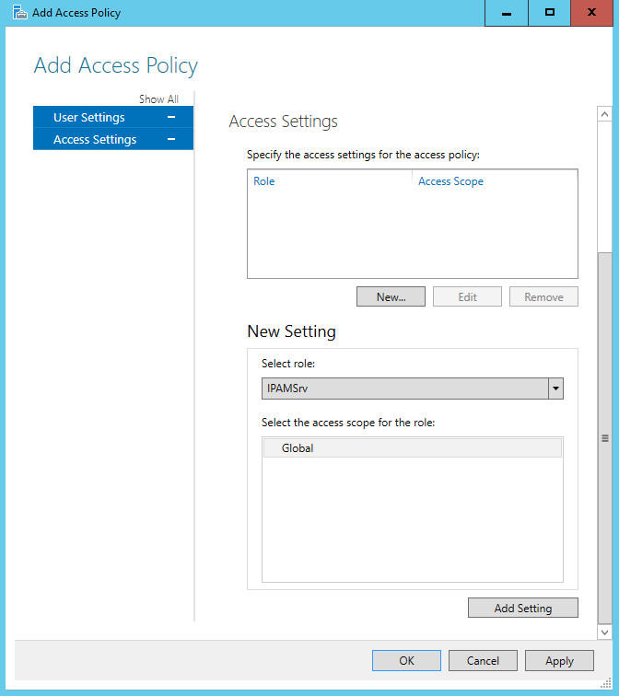Click the New... button
Image resolution: width=619 pixels, height=696 pixels.
coord(391,296)
